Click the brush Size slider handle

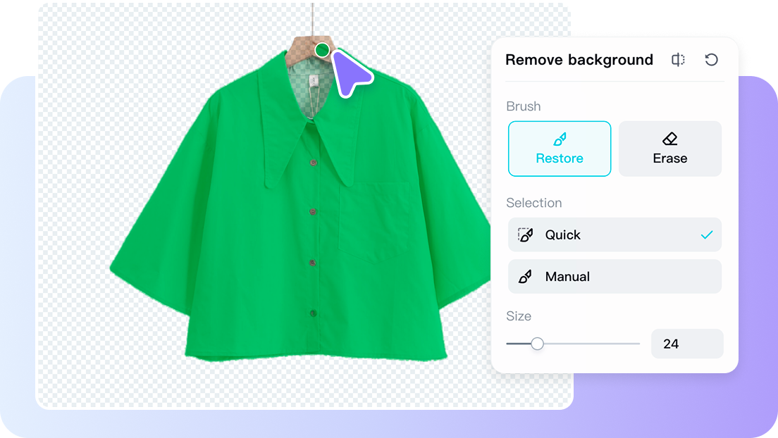(x=538, y=344)
